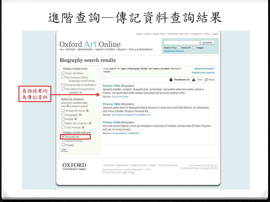Check the Encyclopedia of Aesthetics checkbox
270x202 pixels.
63,85
